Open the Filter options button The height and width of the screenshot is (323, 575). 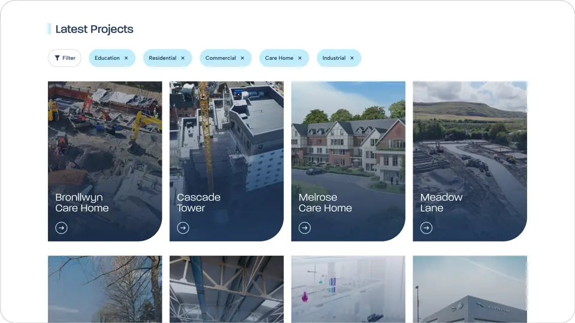65,58
